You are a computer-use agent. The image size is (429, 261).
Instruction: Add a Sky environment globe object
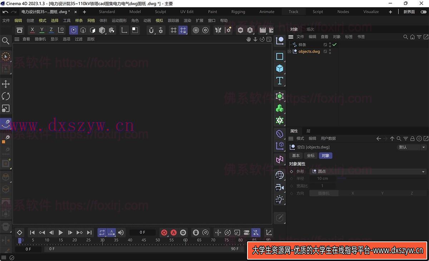[x=280, y=175]
